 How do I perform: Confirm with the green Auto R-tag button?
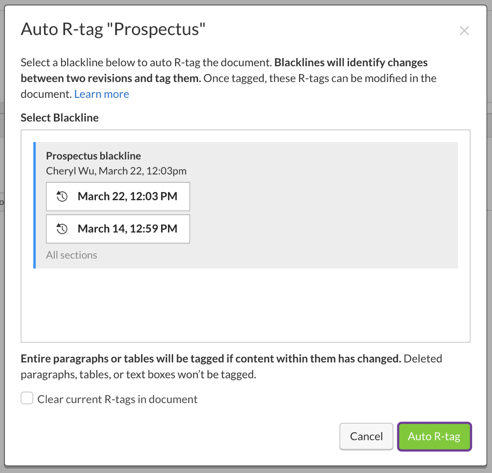click(x=434, y=436)
